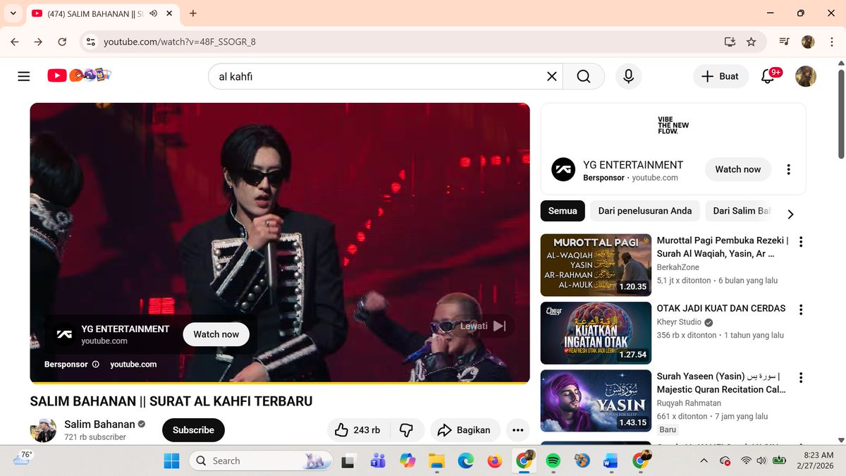
Task: Select the 'Dari penelusuran Anda' chip
Action: click(645, 211)
